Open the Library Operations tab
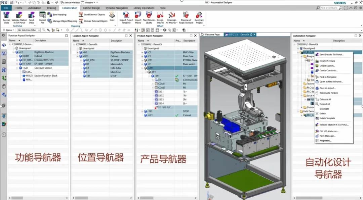Screen dimensions: 363x200 point(144,8)
